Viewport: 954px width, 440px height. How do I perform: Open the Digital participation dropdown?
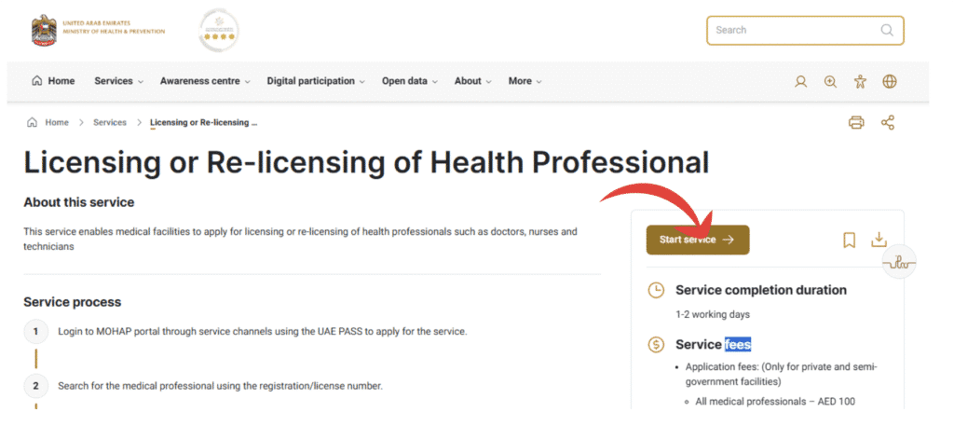coord(316,81)
